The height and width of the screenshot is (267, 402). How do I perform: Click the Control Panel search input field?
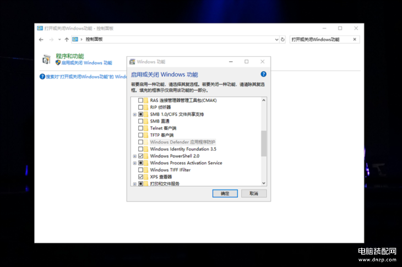point(321,40)
